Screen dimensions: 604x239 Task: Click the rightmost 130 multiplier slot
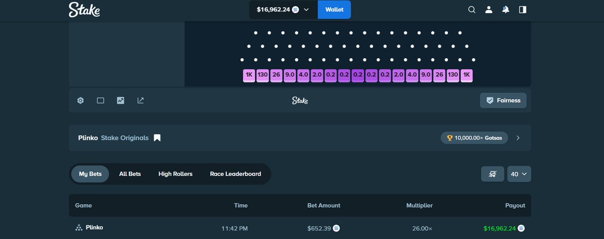pyautogui.click(x=453, y=75)
